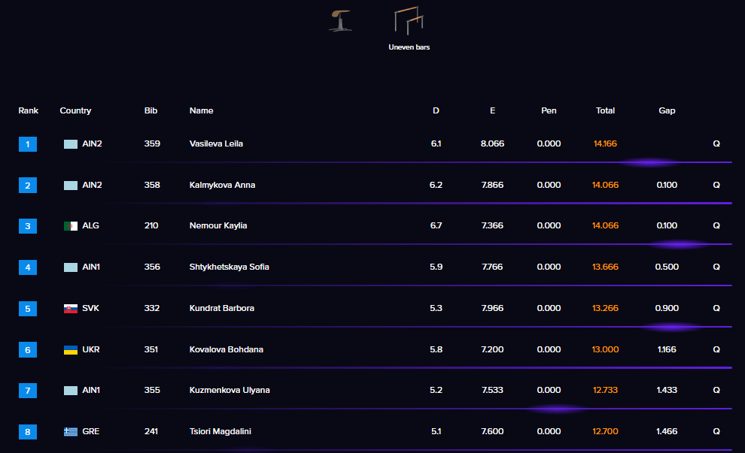
Task: Click the Rank column header
Action: pyautogui.click(x=29, y=110)
